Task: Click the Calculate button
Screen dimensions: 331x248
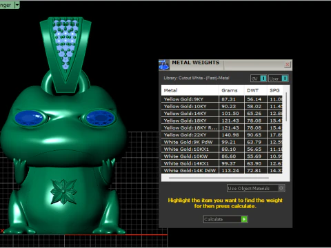Action: [x=225, y=219]
